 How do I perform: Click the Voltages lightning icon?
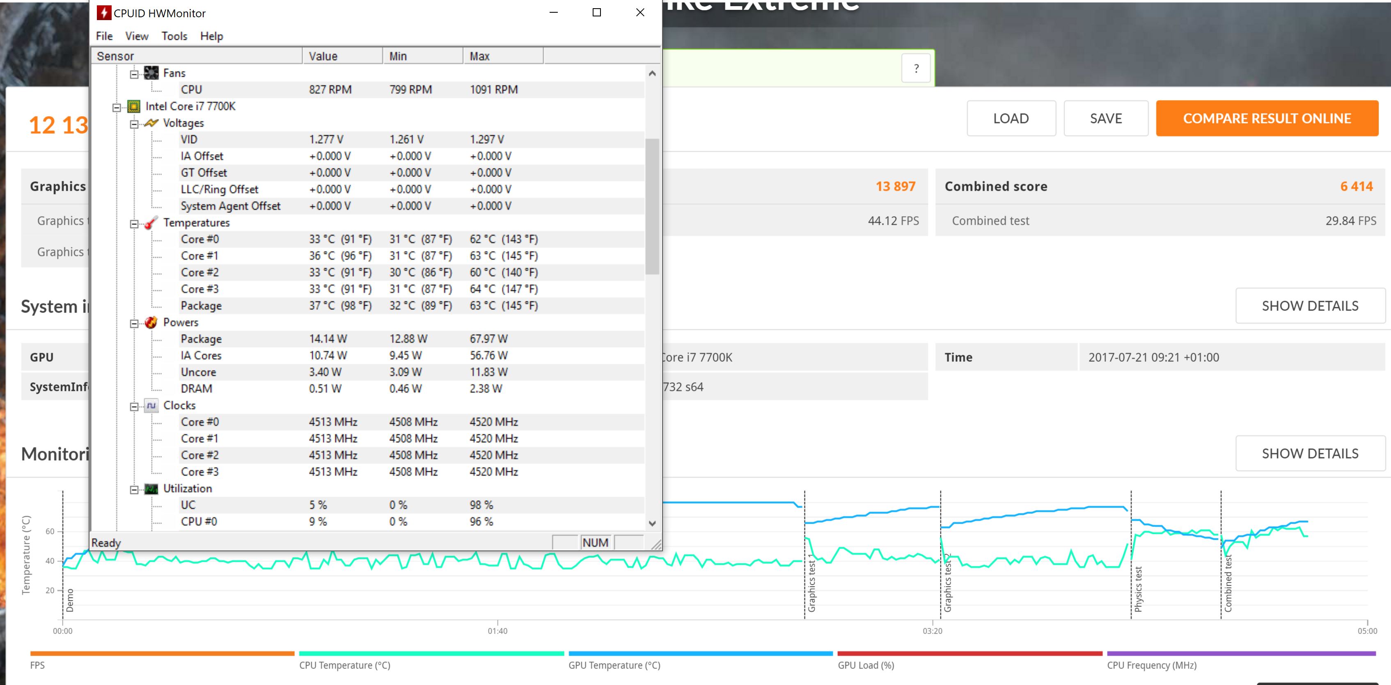tap(151, 123)
